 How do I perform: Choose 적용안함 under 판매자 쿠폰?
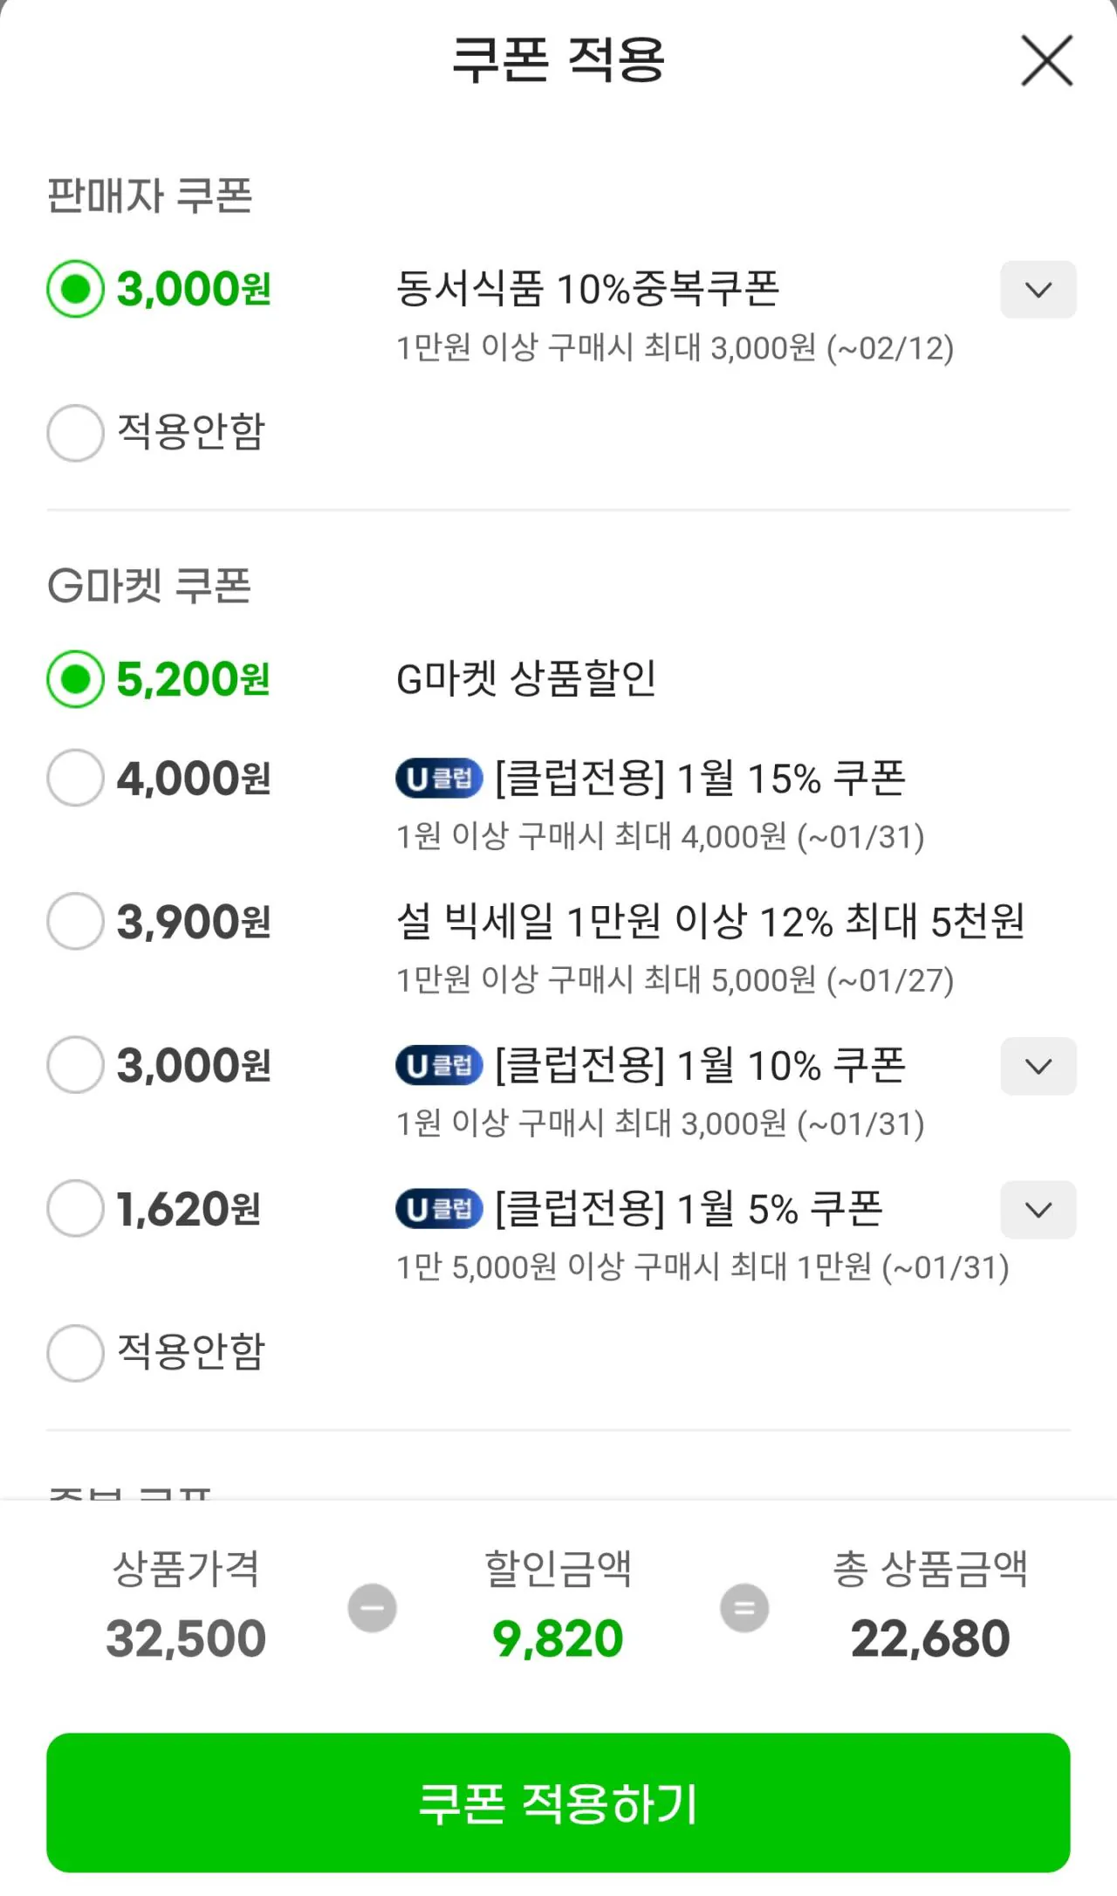pyautogui.click(x=76, y=432)
